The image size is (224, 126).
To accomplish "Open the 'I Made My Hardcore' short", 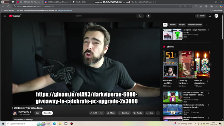I will pos(186,65).
